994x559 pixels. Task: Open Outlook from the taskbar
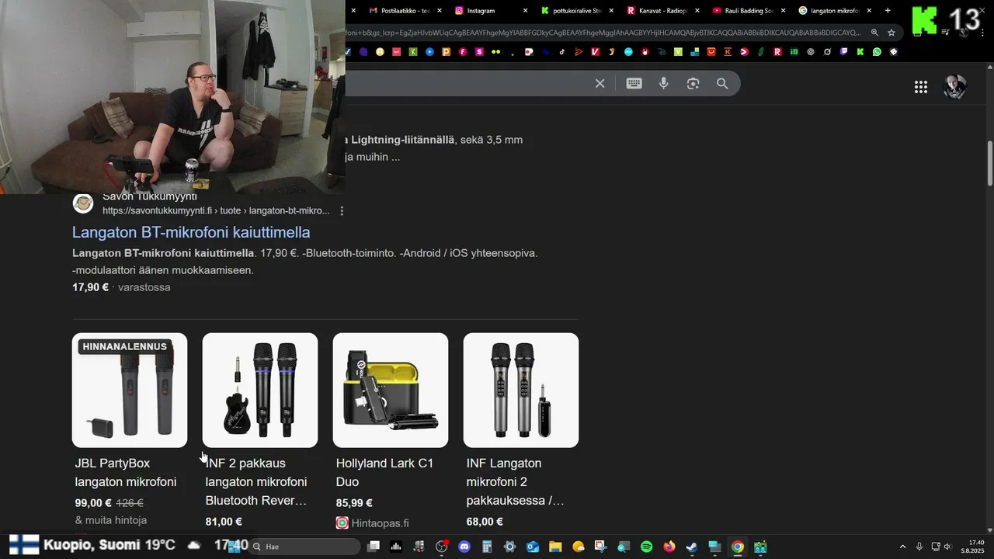tap(533, 547)
